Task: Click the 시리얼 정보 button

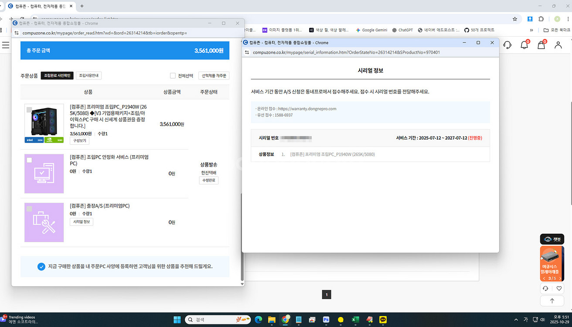Action: click(82, 222)
